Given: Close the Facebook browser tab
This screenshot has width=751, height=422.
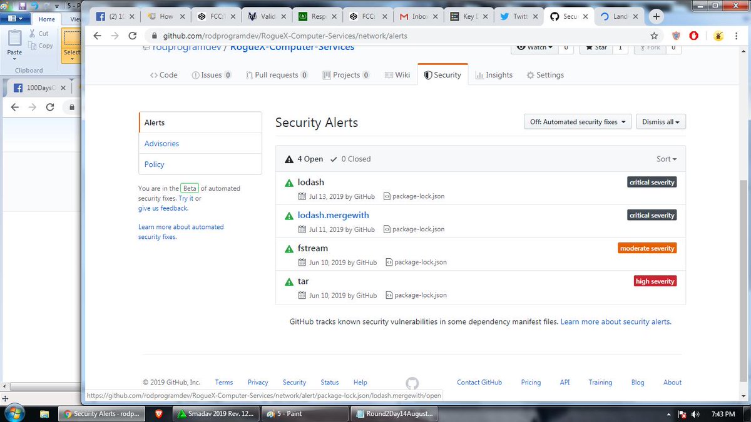Looking at the screenshot, I should pyautogui.click(x=131, y=17).
